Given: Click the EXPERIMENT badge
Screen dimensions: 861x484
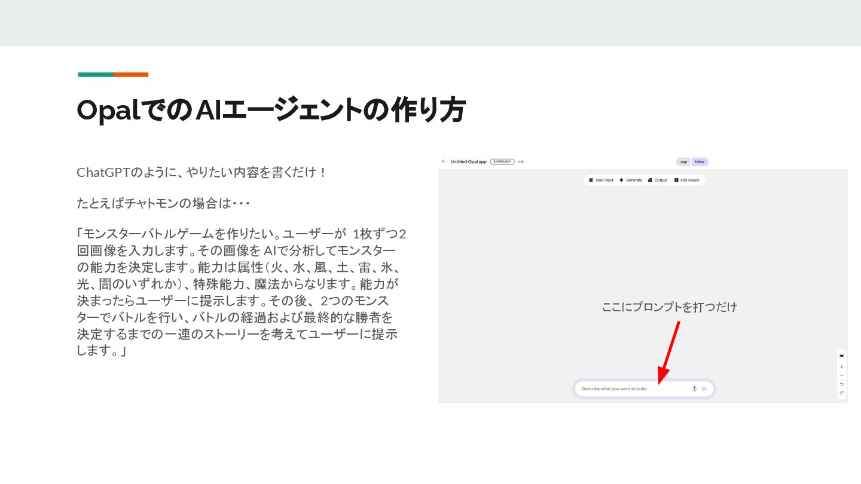Looking at the screenshot, I should pyautogui.click(x=502, y=161).
